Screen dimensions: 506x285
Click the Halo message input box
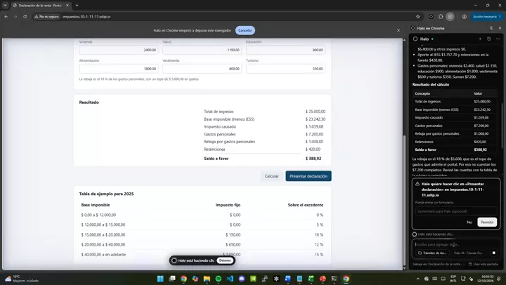click(x=456, y=244)
